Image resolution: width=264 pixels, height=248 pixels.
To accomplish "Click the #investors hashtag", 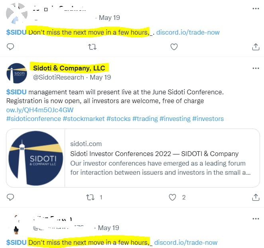I will (208, 119).
